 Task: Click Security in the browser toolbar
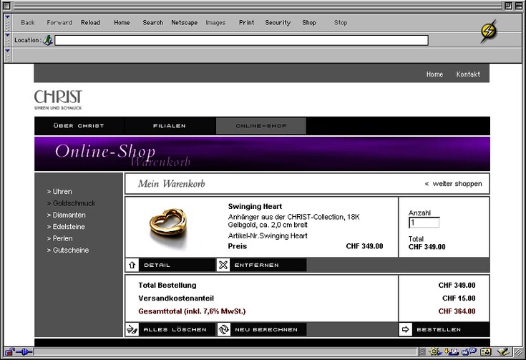click(x=278, y=22)
